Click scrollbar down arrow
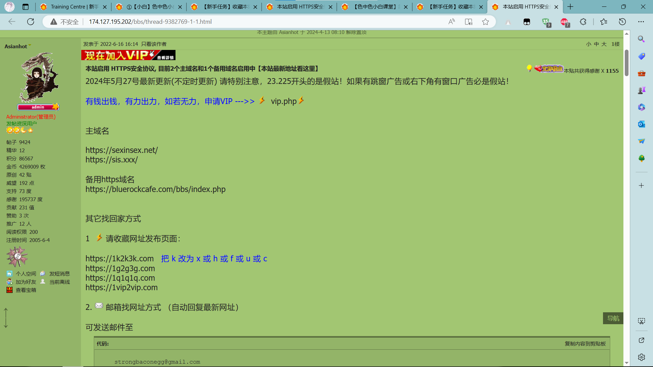This screenshot has height=367, width=653. coord(626,363)
